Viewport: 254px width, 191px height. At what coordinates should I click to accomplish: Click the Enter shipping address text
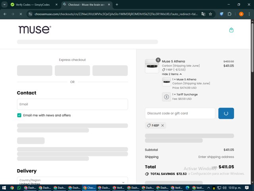coord(216,157)
